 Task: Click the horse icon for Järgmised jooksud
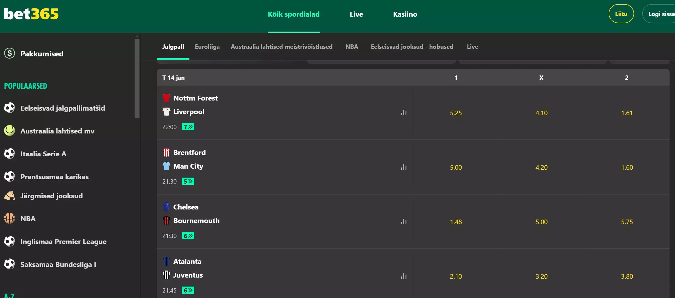(10, 196)
